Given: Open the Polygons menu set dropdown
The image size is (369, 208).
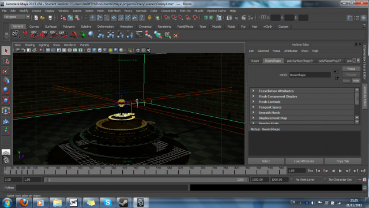Looking at the screenshot, I should point(17,17).
